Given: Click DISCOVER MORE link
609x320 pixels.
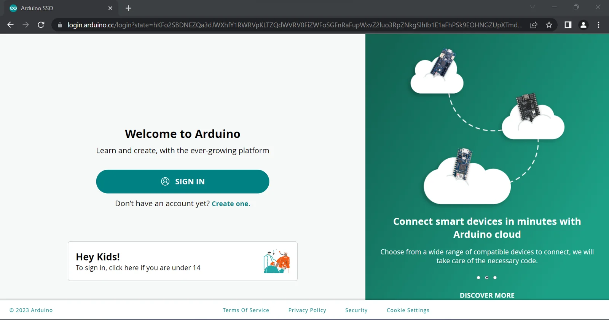Looking at the screenshot, I should pyautogui.click(x=487, y=295).
